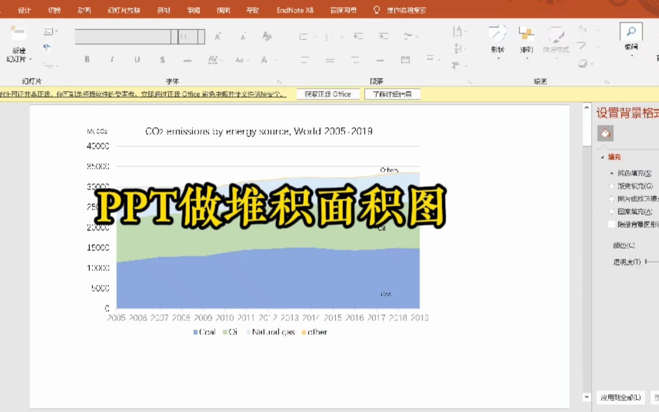Open the line spacing dropdown
659x412 pixels.
coord(410,36)
